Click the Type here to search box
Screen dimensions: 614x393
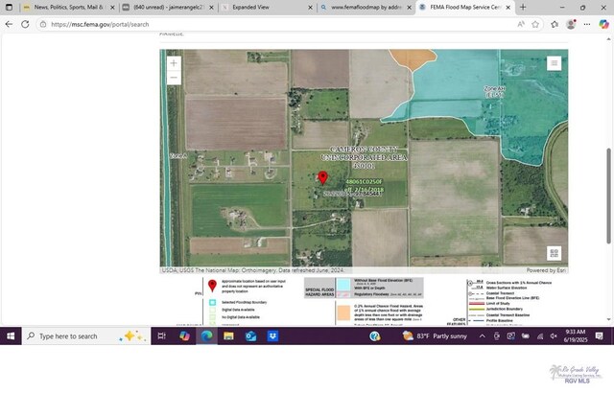(x=86, y=335)
